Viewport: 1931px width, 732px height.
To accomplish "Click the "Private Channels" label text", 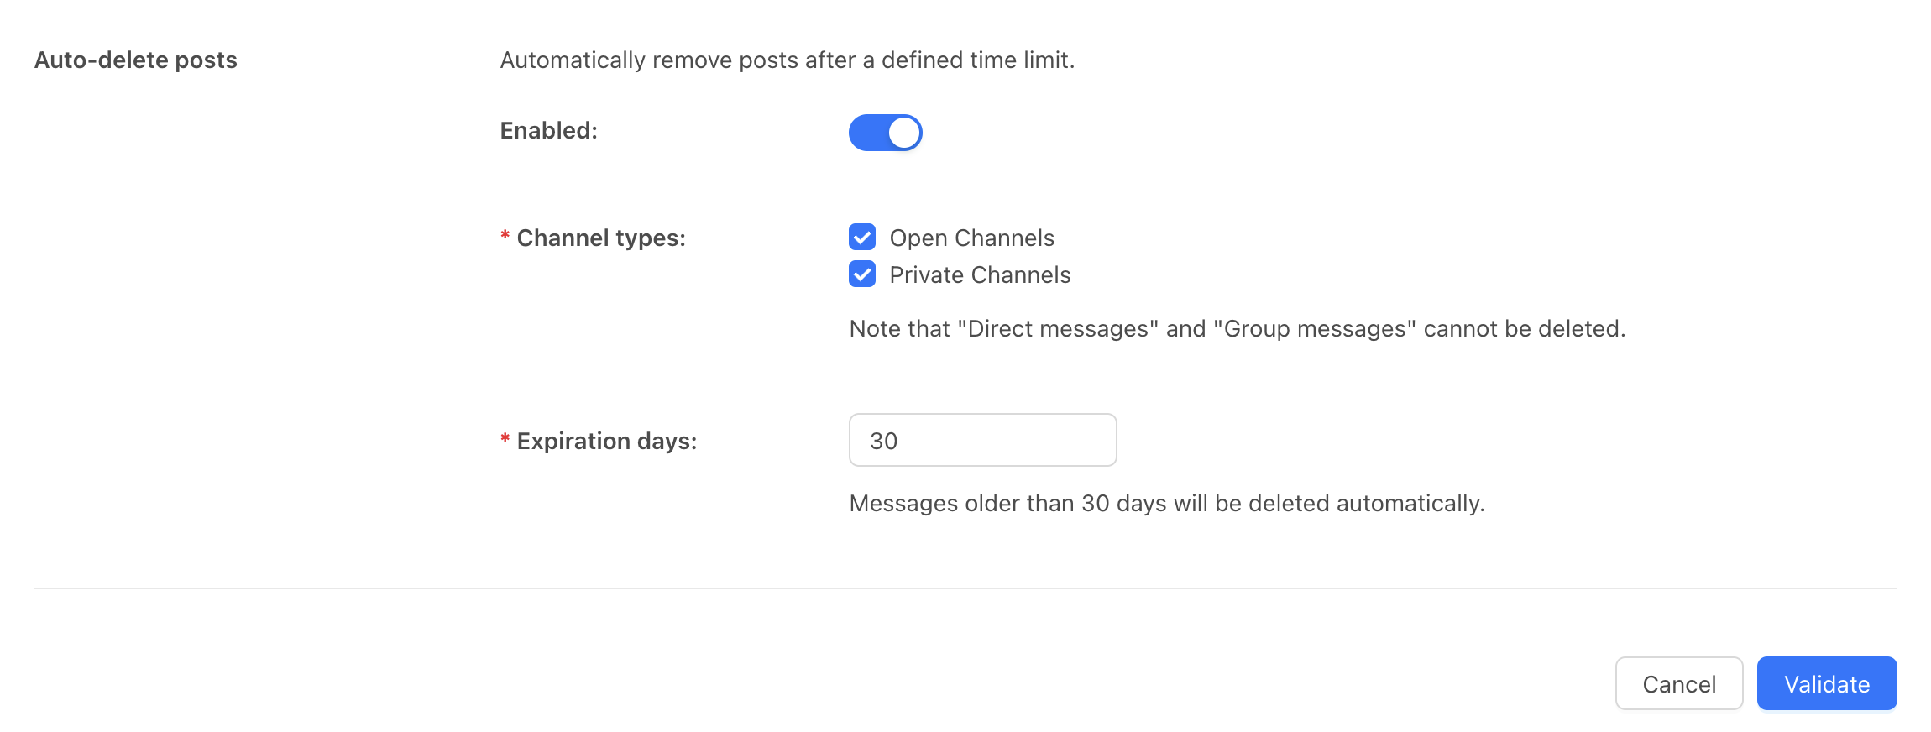I will click(980, 275).
